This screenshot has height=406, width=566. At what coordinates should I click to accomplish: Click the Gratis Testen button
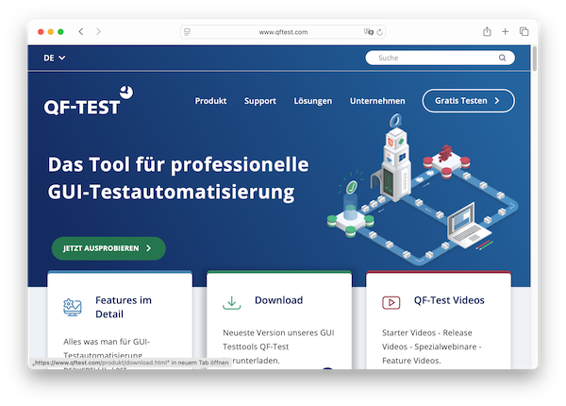[468, 101]
